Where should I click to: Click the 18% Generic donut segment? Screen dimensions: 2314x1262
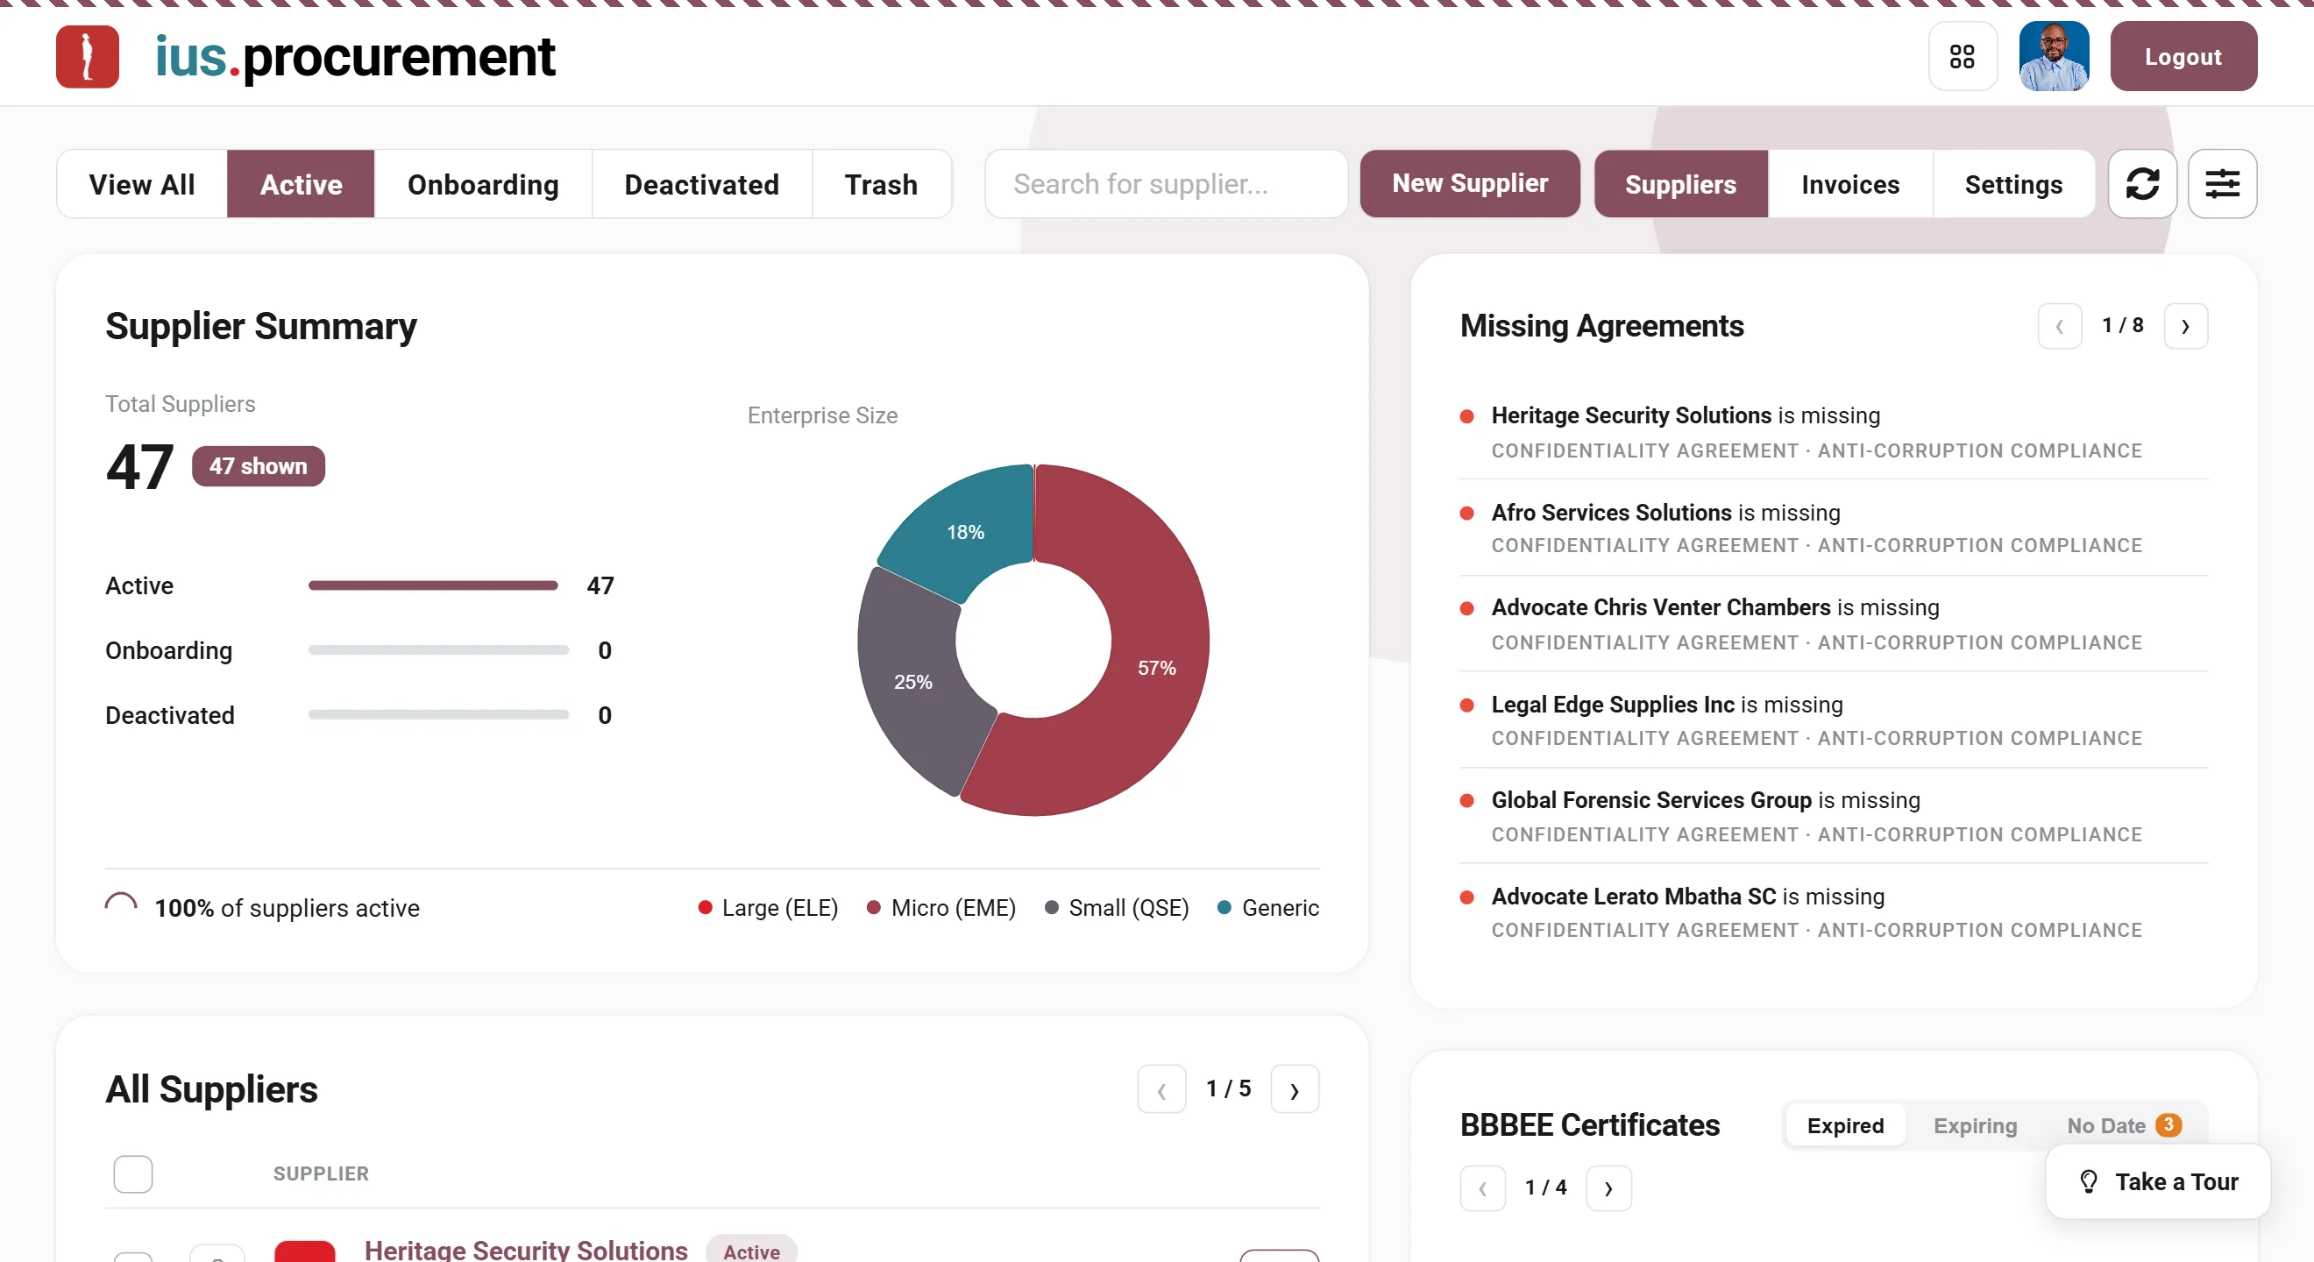(x=965, y=532)
